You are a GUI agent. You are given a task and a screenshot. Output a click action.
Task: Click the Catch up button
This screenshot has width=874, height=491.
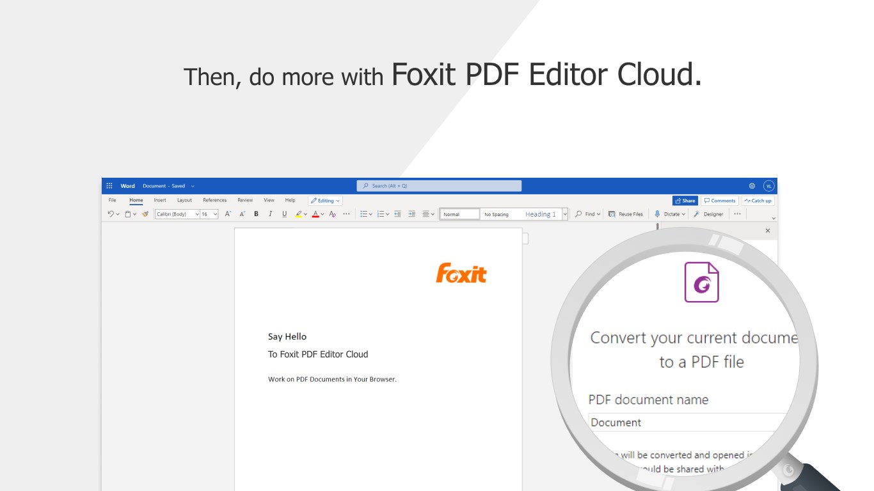click(758, 201)
